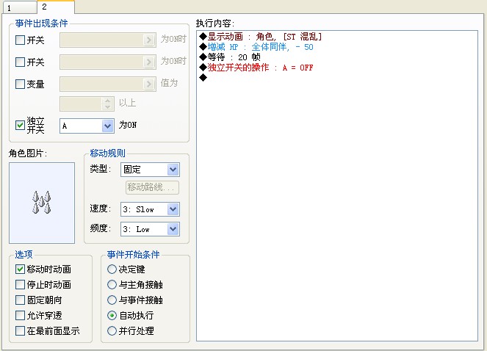Image resolution: width=487 pixels, height=351 pixels.
Task: Uncheck the 独立开关 self switch checkbox
Action: tap(20, 126)
